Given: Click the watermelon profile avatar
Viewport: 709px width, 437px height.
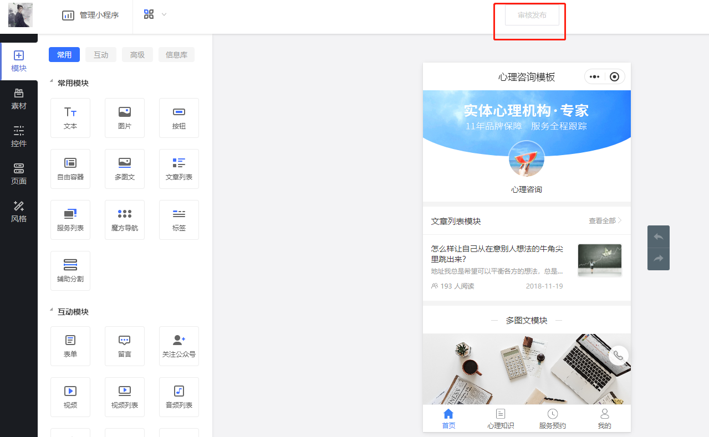Looking at the screenshot, I should 527,159.
